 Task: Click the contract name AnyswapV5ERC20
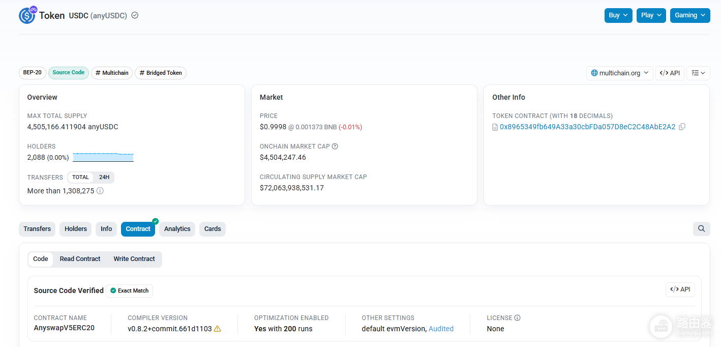click(64, 328)
